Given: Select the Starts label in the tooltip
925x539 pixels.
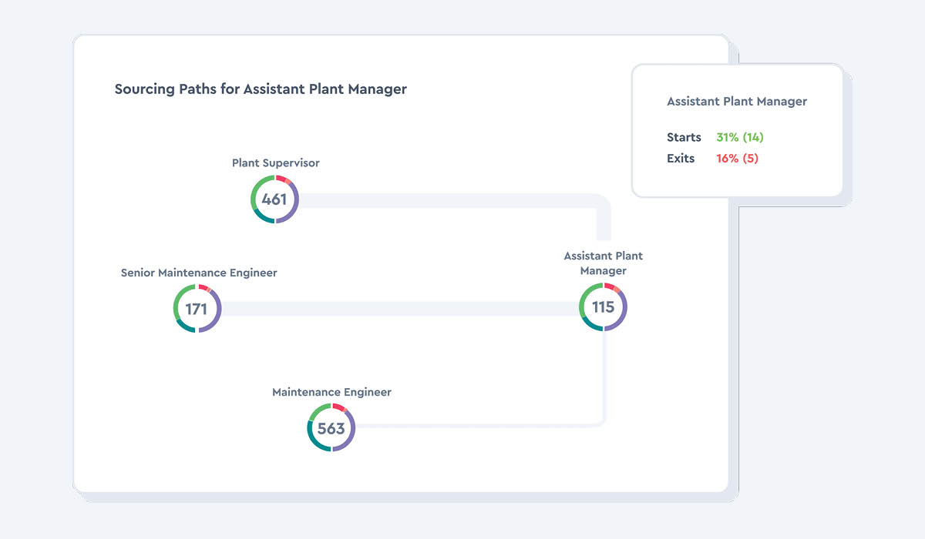Looking at the screenshot, I should pos(684,137).
